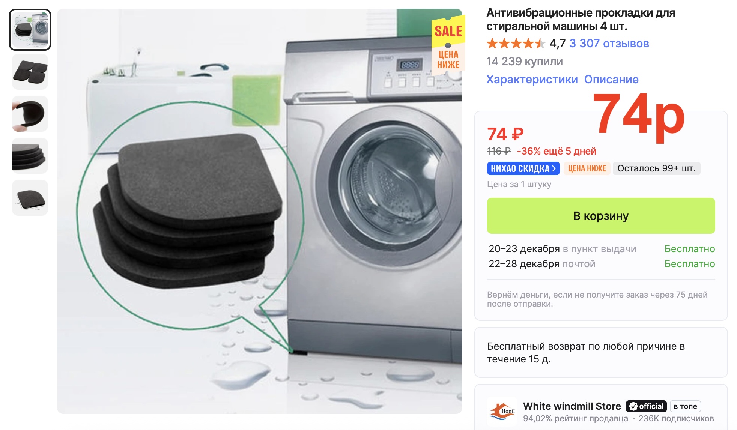Screen dimensions: 737x430
Task: Click the official verified badge
Action: point(646,406)
